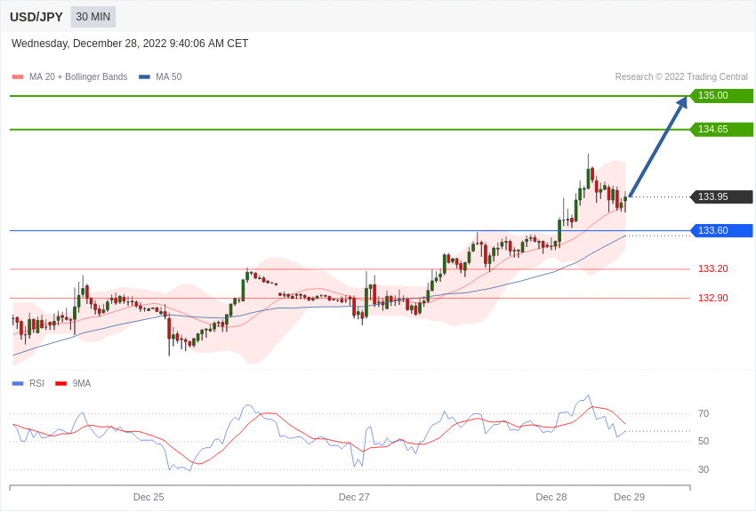Click the RSI 70 level label
This screenshot has height=512, width=756.
click(704, 413)
